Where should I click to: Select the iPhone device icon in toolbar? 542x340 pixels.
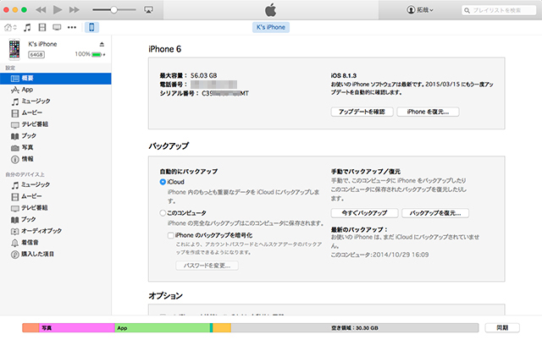point(91,27)
